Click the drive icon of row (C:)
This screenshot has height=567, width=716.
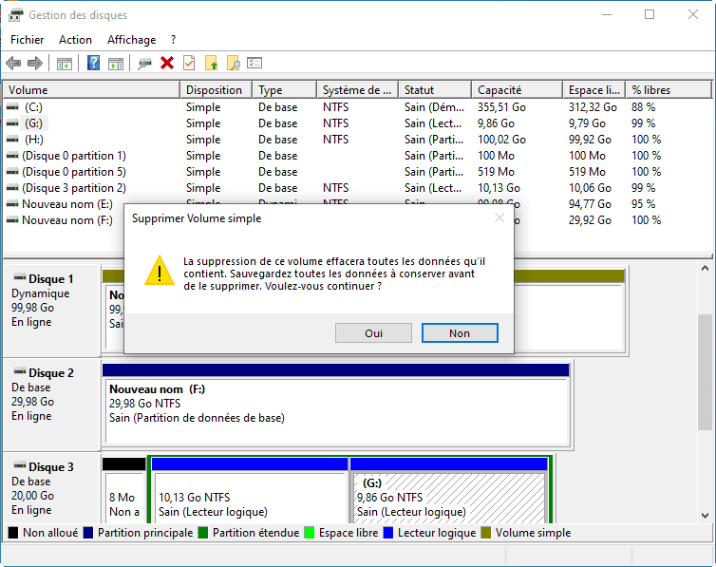[x=12, y=106]
